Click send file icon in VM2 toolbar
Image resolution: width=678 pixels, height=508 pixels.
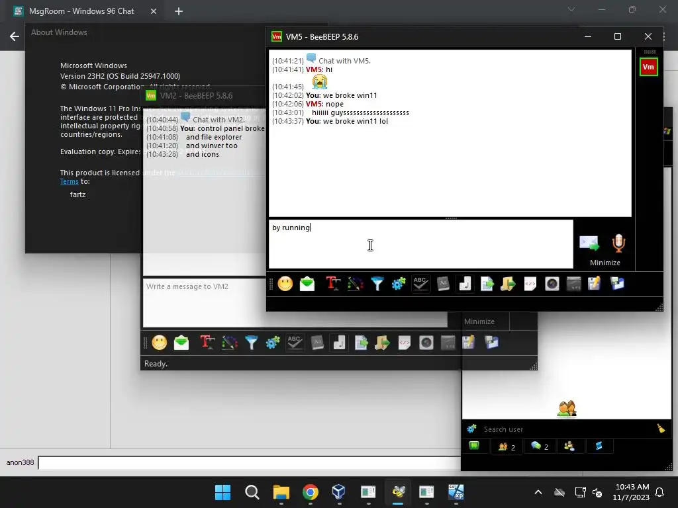click(361, 343)
